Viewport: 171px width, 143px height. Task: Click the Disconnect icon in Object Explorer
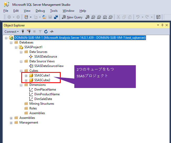point(29,31)
